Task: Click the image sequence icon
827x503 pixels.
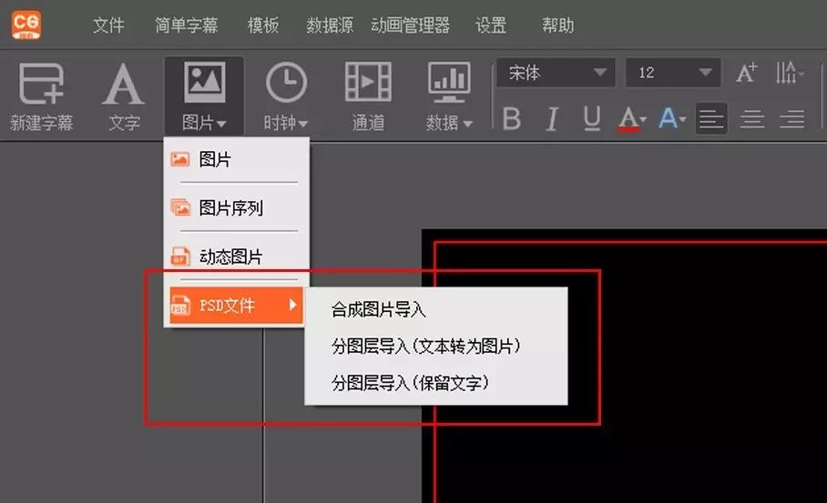Action: coord(180,207)
